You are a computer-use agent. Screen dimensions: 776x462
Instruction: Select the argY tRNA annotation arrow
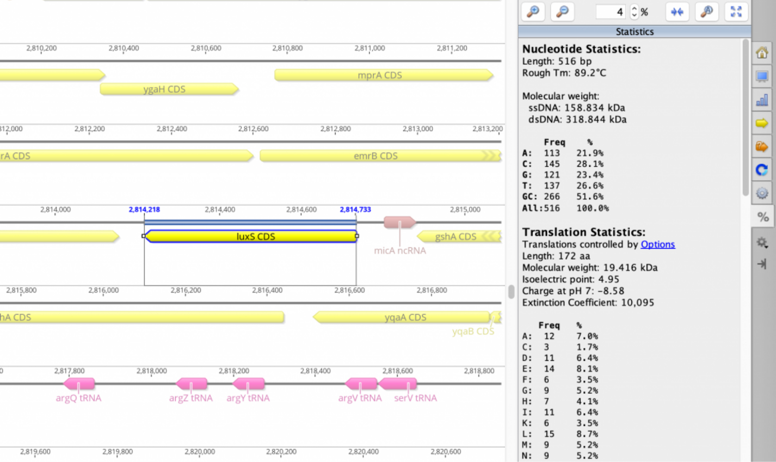pyautogui.click(x=248, y=384)
